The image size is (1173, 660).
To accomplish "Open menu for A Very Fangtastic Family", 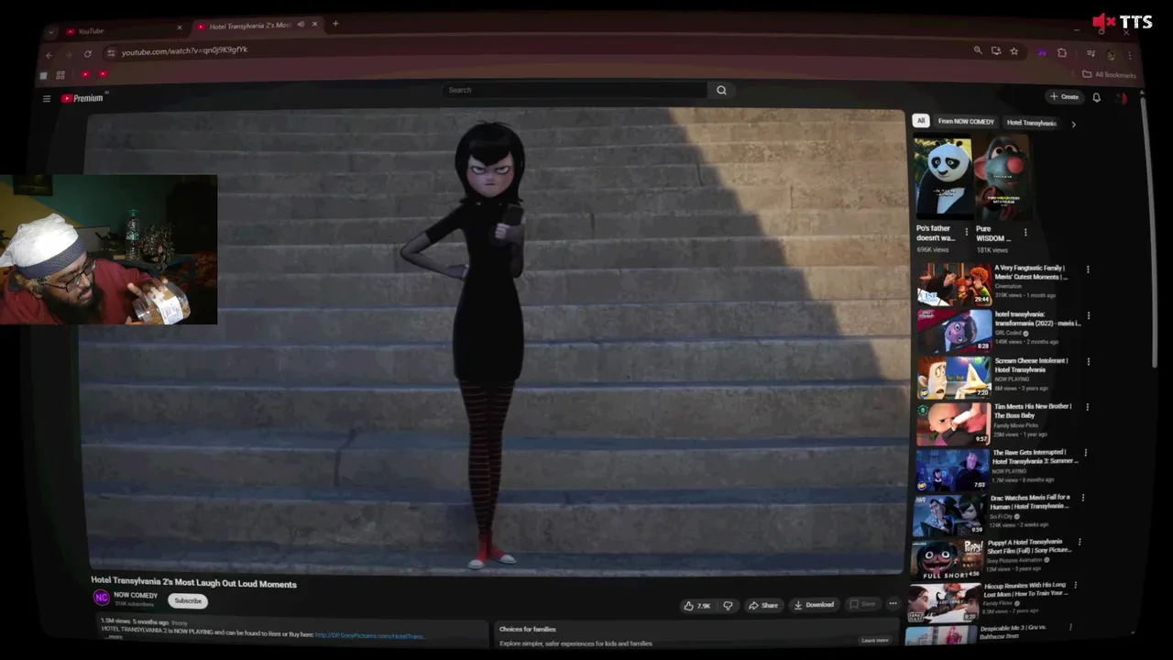I will point(1088,269).
